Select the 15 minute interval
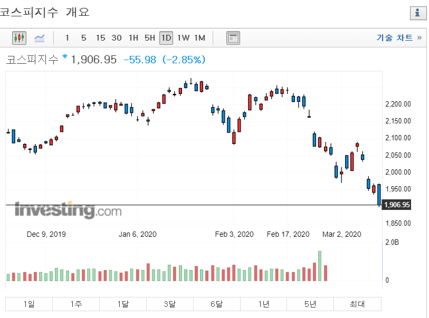Viewport: 429px width, 318px height. click(100, 38)
